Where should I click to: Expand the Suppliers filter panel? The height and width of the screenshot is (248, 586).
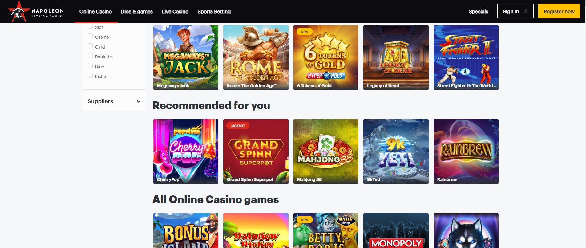click(x=114, y=101)
